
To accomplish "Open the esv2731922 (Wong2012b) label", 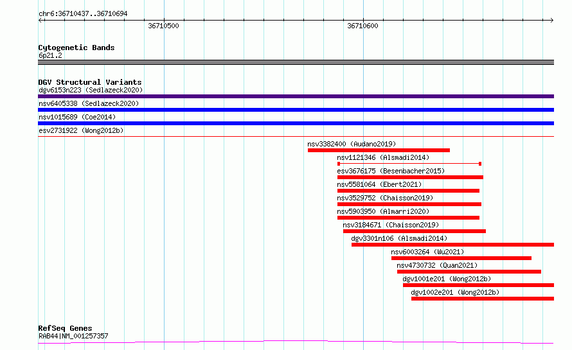I will click(x=81, y=130).
